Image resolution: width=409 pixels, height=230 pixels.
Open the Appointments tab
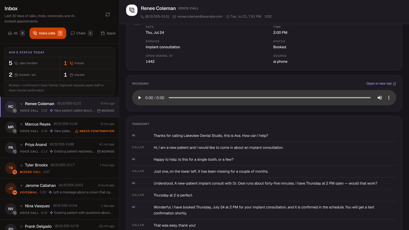(x=108, y=33)
